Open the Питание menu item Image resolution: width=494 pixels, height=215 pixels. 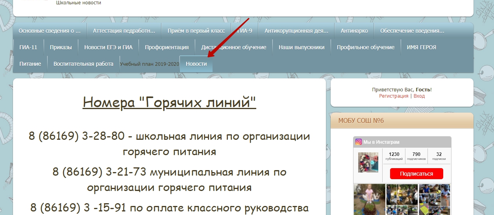point(30,64)
